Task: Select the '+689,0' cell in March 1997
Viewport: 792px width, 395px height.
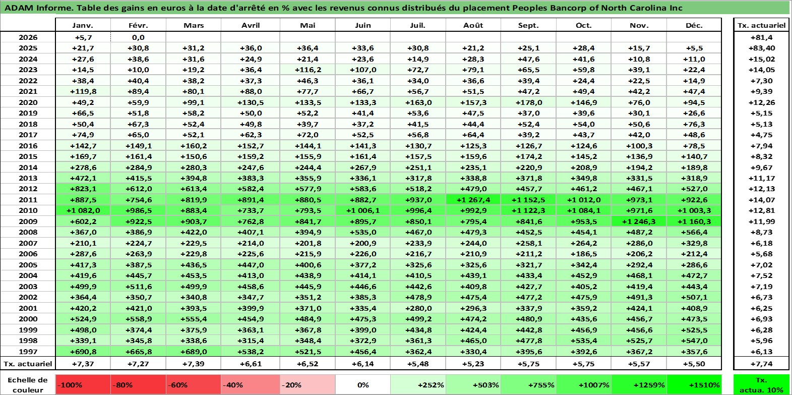Action: point(194,352)
